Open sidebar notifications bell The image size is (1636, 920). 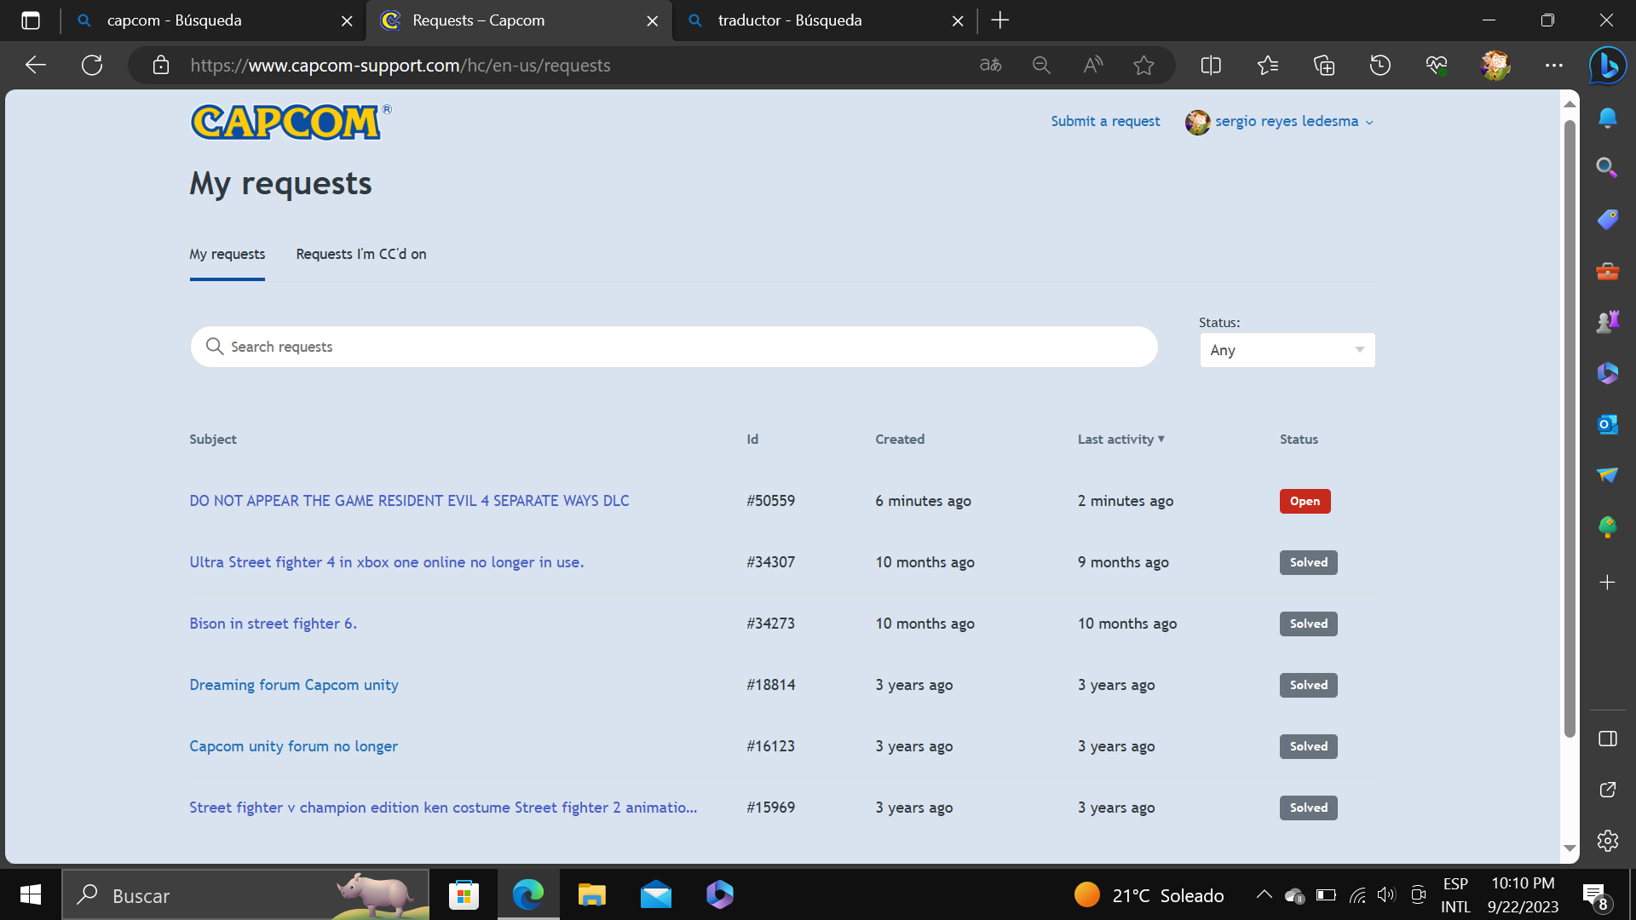coord(1608,118)
